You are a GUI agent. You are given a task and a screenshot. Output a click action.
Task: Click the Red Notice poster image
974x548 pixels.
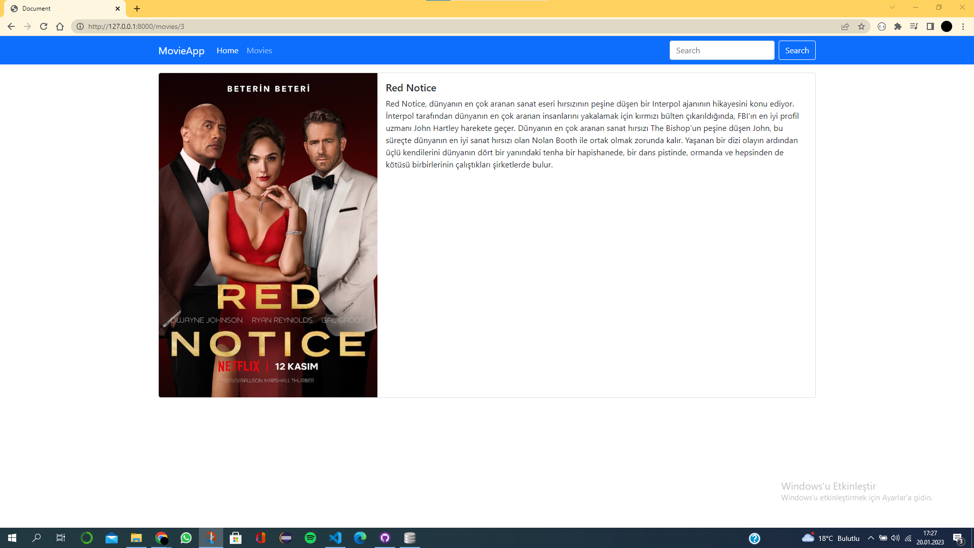point(268,235)
